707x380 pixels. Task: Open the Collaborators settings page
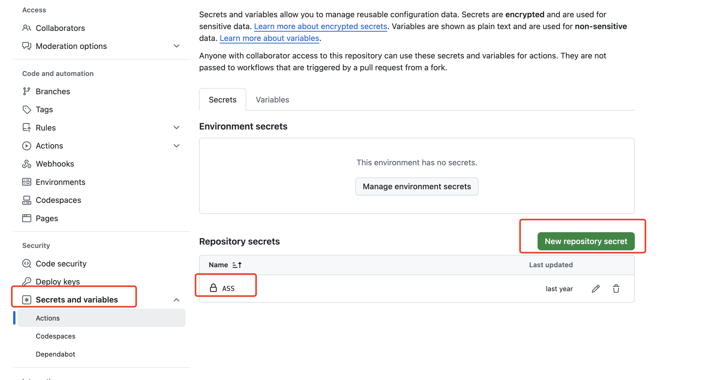tap(60, 28)
